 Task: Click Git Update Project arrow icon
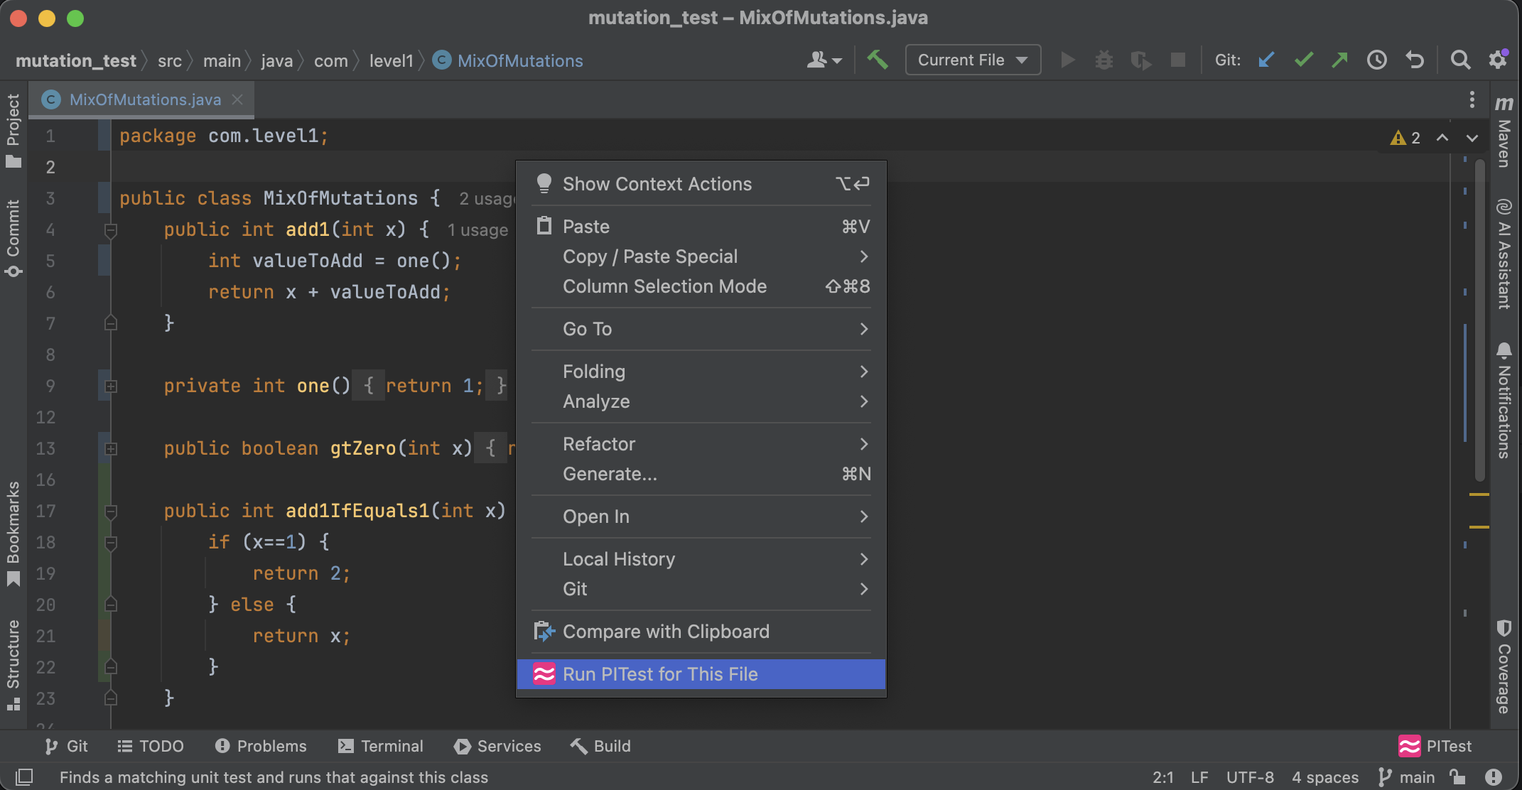tap(1266, 60)
